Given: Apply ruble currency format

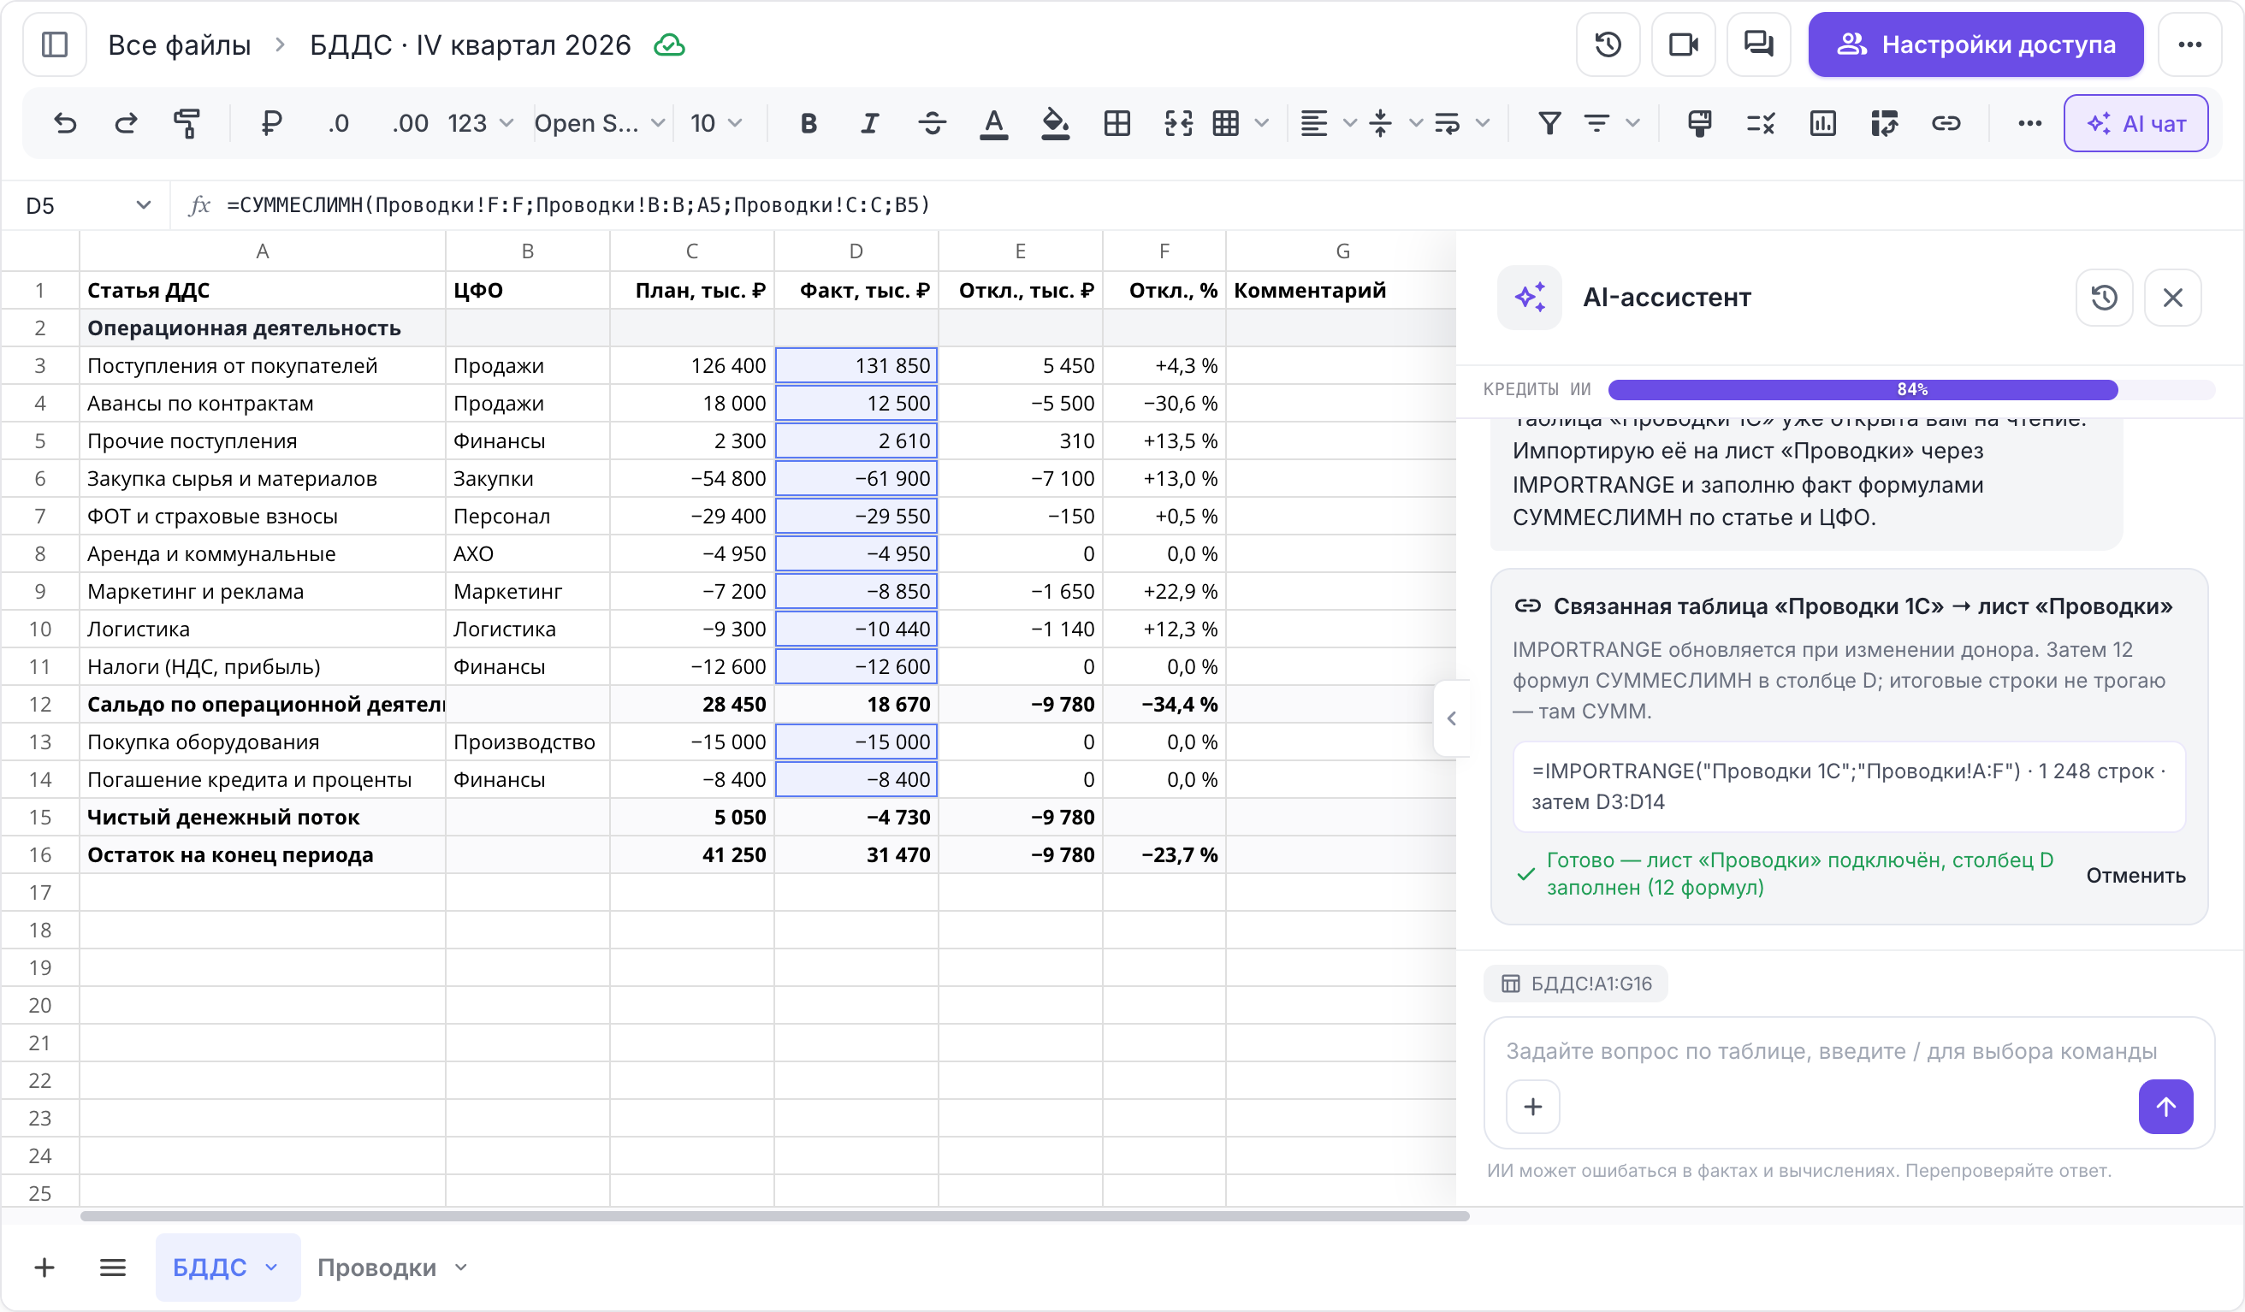Looking at the screenshot, I should click(271, 123).
